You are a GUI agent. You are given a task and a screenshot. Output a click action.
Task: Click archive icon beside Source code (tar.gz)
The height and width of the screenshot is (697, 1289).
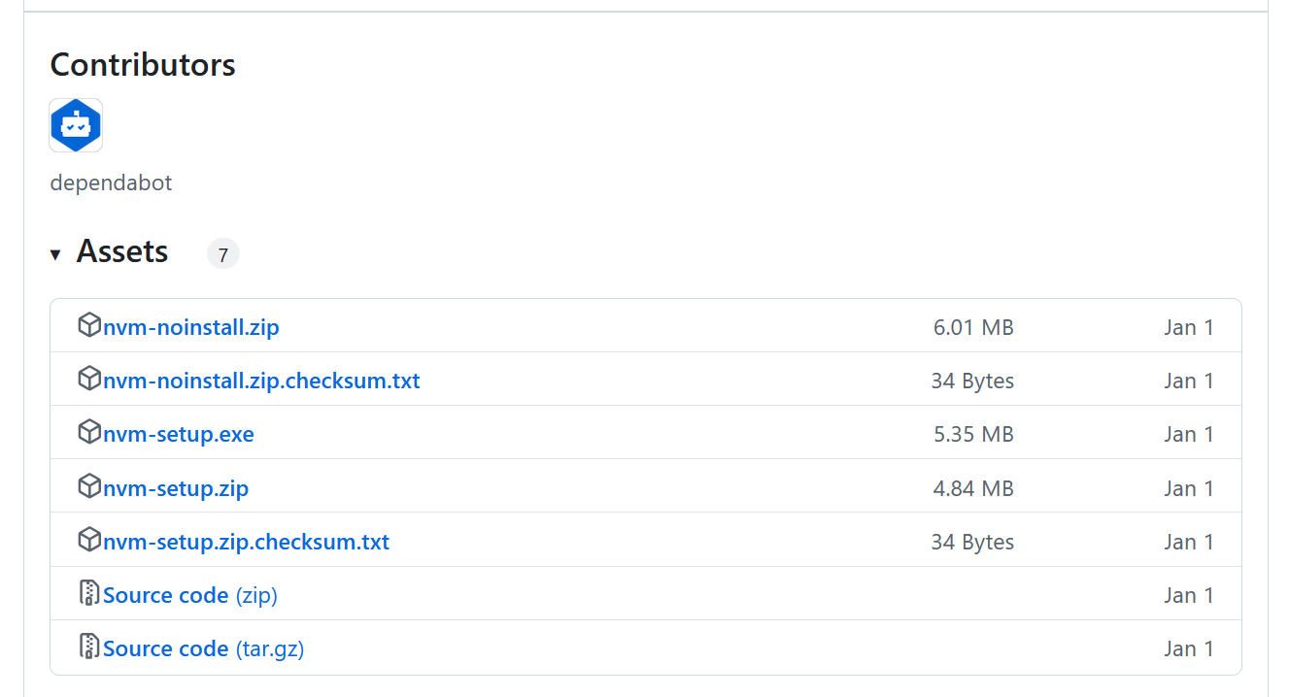tap(89, 646)
